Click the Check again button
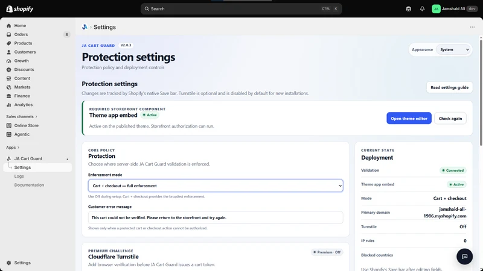 [x=450, y=118]
